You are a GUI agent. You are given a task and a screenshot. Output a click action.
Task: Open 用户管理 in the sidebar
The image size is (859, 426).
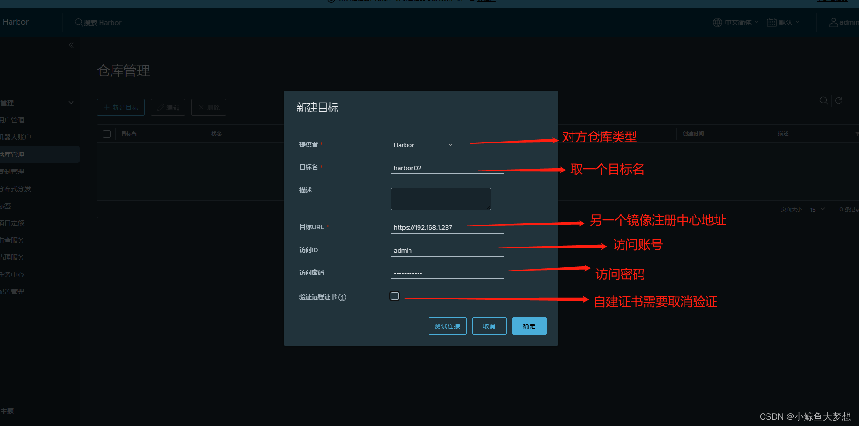click(x=12, y=120)
